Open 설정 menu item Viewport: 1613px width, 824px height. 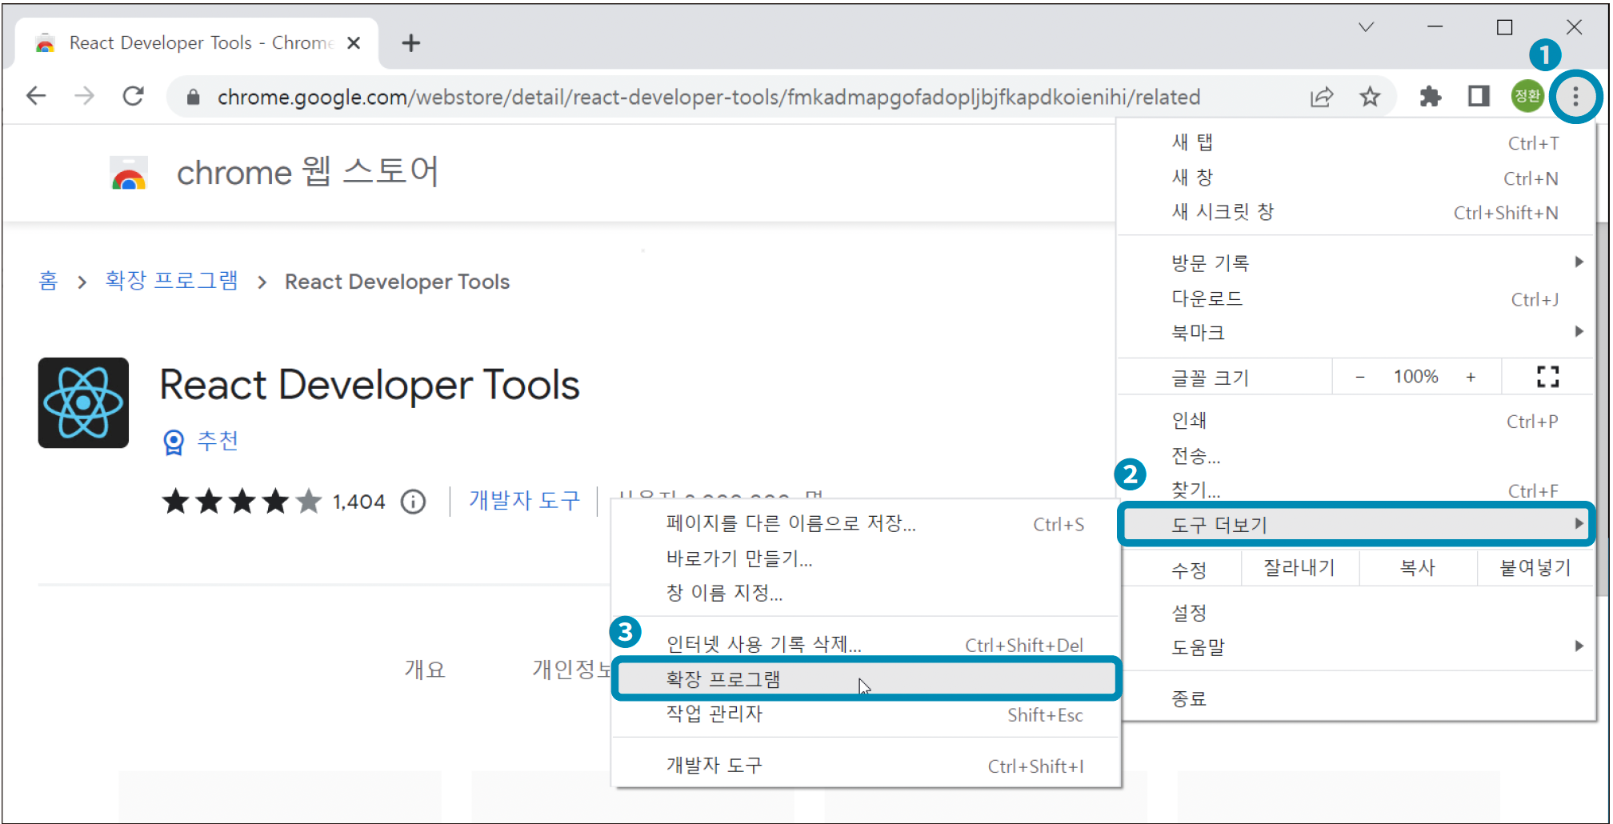click(1356, 613)
